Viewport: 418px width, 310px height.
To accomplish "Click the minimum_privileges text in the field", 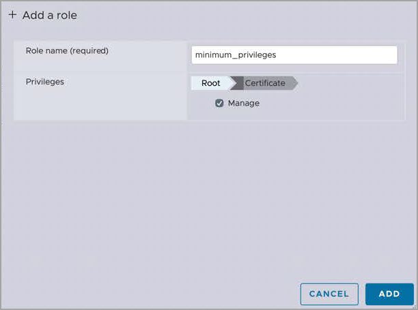I will [x=236, y=55].
